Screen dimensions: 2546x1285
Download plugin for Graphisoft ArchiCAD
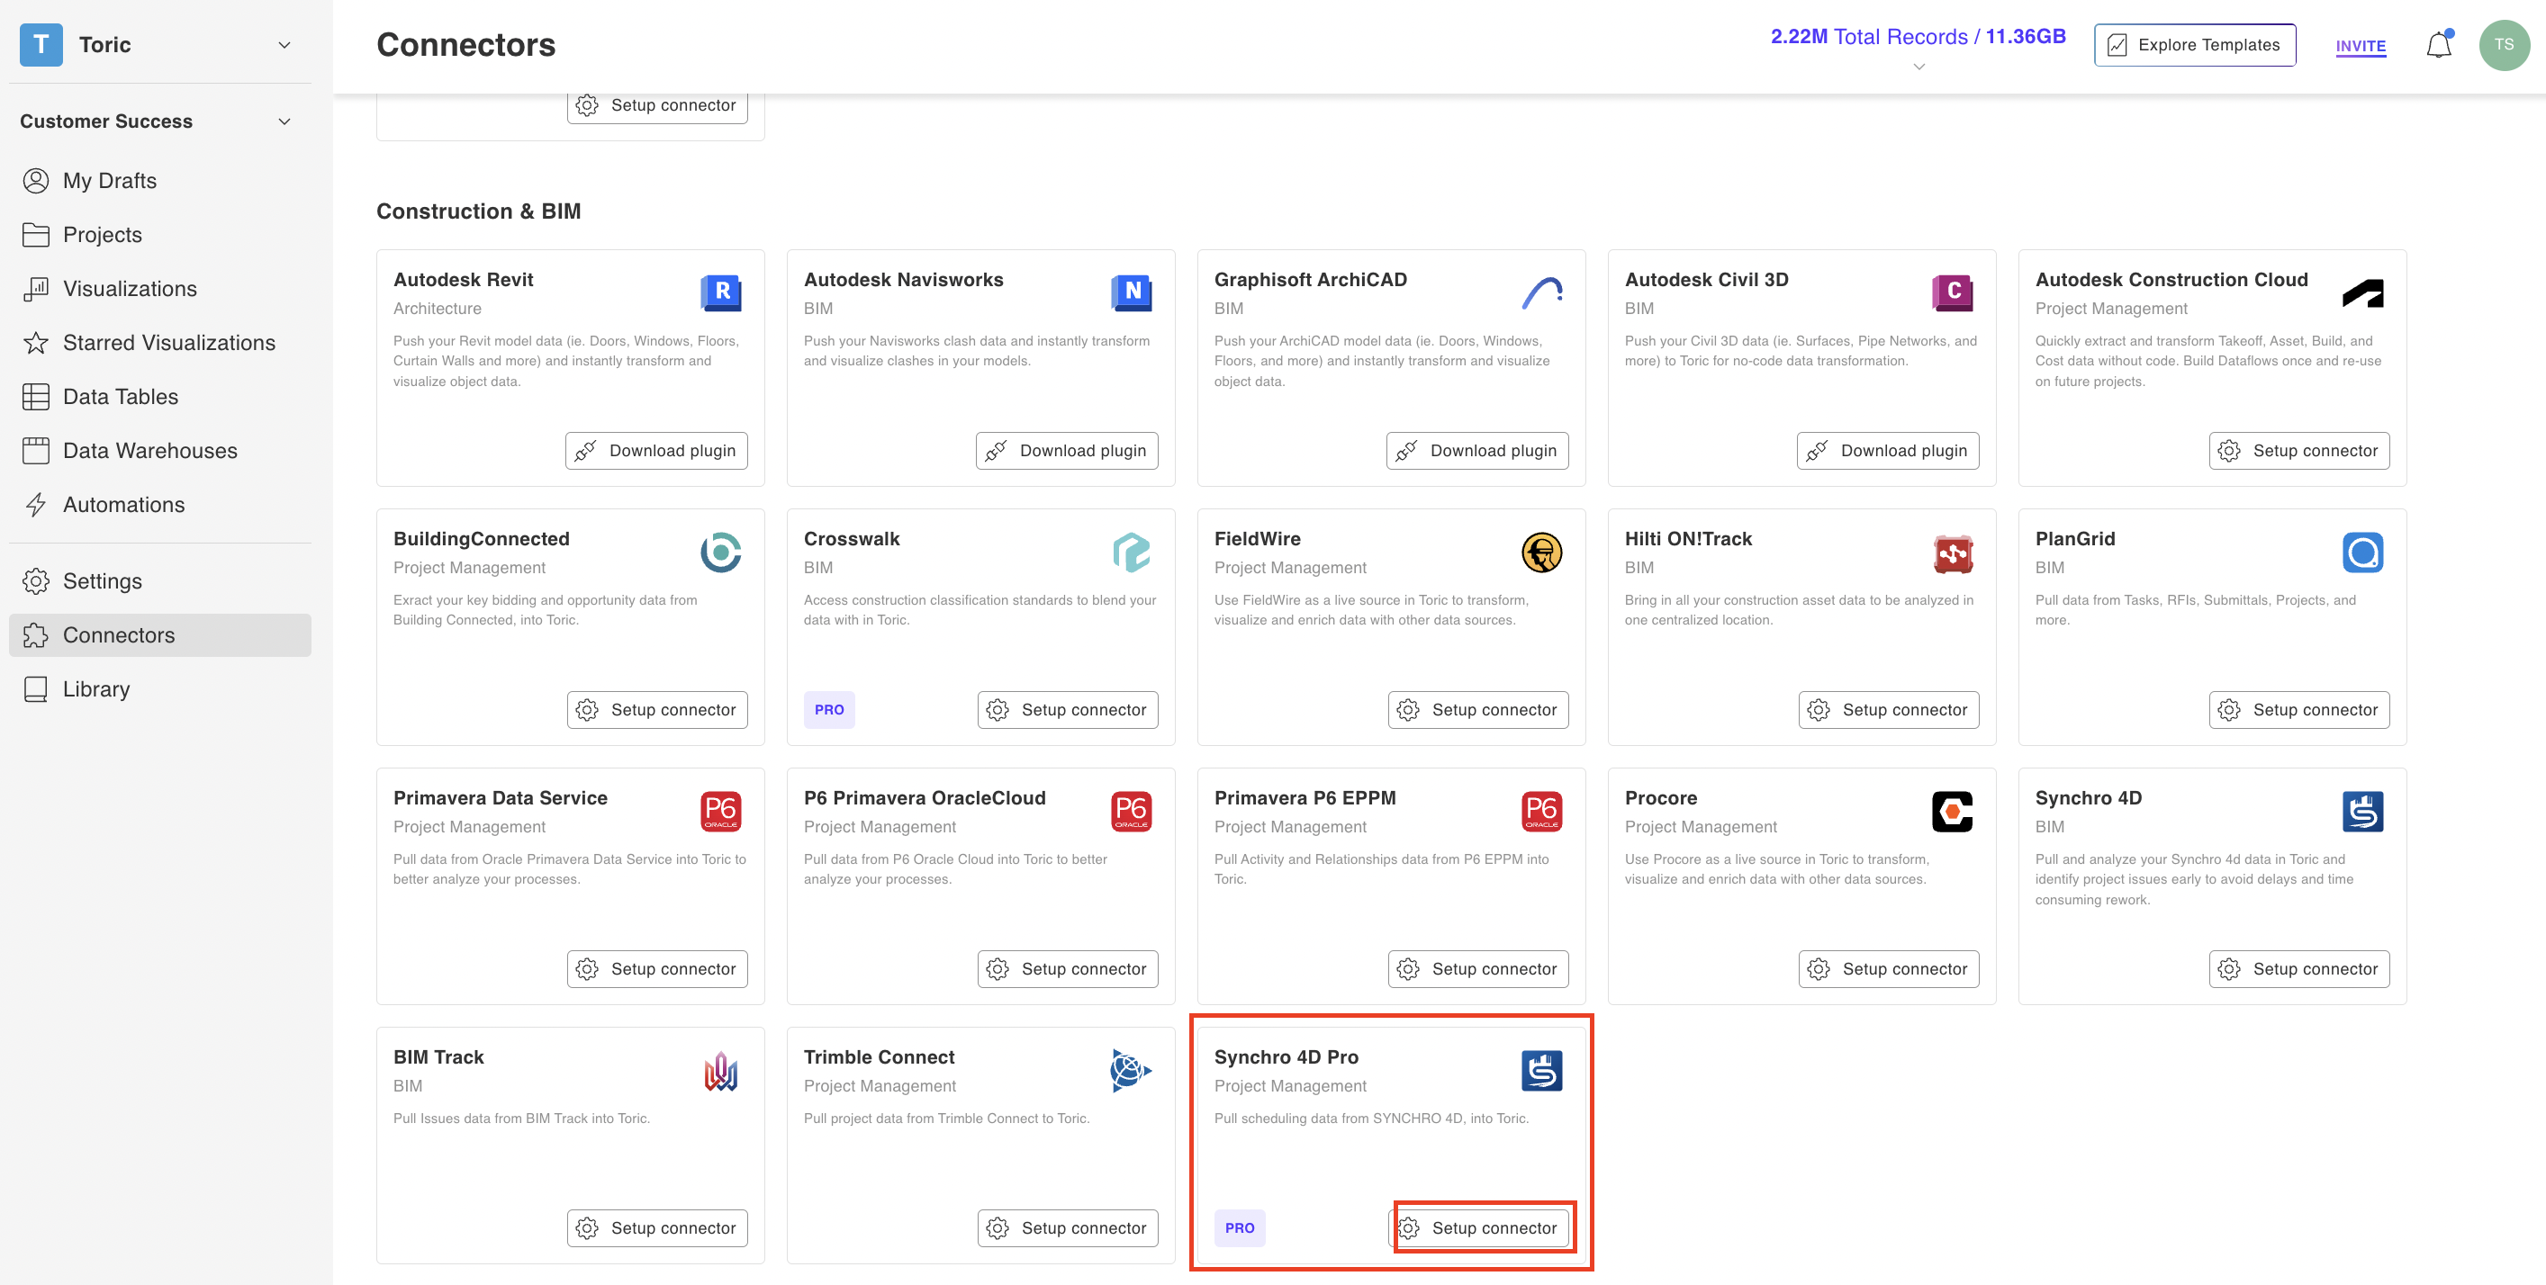(1477, 451)
